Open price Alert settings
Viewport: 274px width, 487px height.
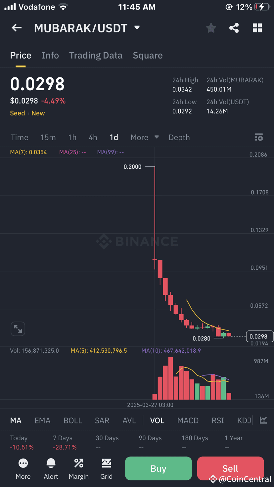pos(51,468)
